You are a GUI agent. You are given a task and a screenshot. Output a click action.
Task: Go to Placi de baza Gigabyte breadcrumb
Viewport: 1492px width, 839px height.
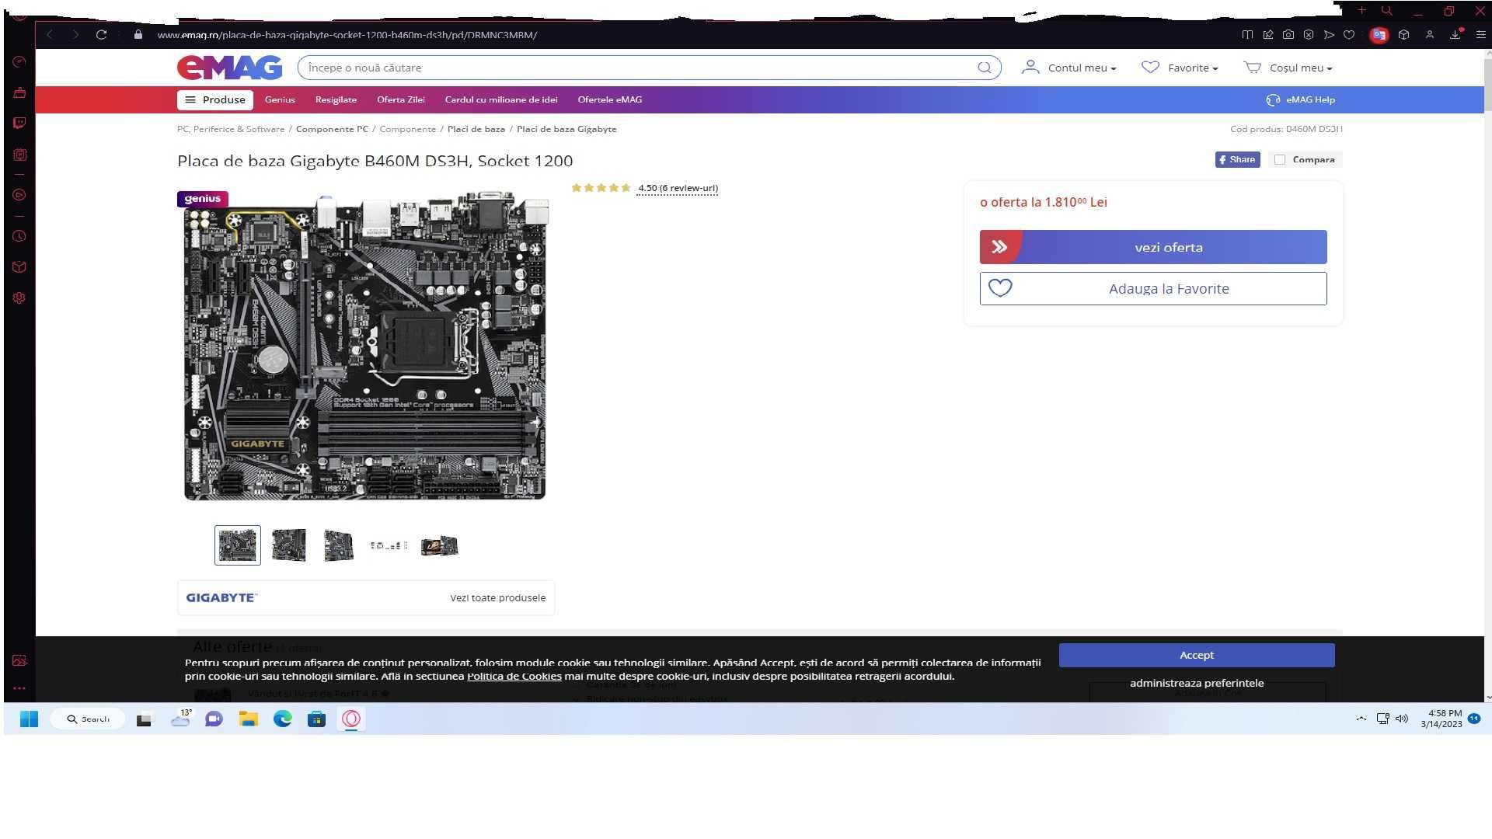click(566, 129)
